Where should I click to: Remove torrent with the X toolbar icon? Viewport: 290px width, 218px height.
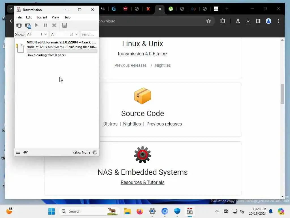click(54, 25)
